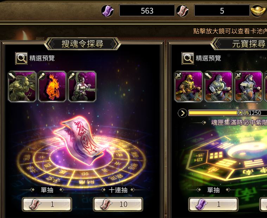Click the soul token count showing 5
Image resolution: width=267 pixels, height=218 pixels.
click(222, 11)
